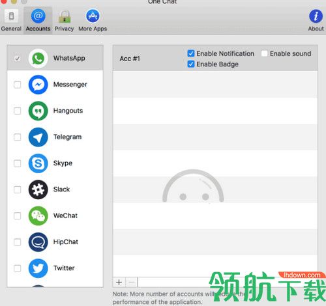
Task: Enable the Twitter checkbox
Action: (x=18, y=268)
